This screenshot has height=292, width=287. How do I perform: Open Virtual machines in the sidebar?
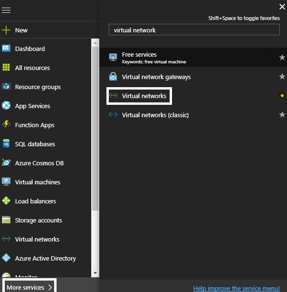click(38, 182)
